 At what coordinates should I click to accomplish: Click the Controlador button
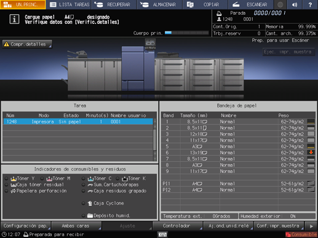(177, 226)
